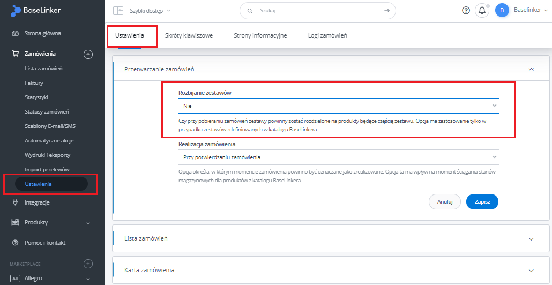Image resolution: width=552 pixels, height=285 pixels.
Task: Collapse the Zamówienia menu with the chevron
Action: pyautogui.click(x=88, y=54)
